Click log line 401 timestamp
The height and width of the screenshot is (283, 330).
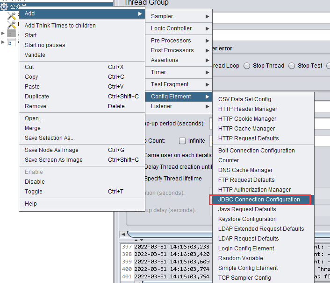click(x=172, y=276)
